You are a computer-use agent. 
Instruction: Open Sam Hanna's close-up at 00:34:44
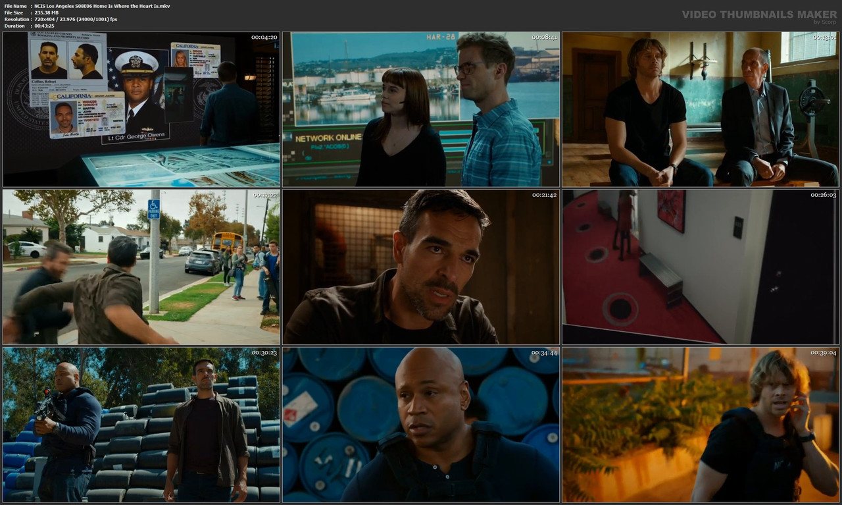[421, 425]
